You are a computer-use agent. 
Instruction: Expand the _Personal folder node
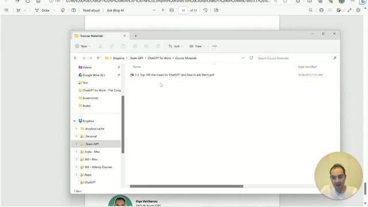click(76, 136)
